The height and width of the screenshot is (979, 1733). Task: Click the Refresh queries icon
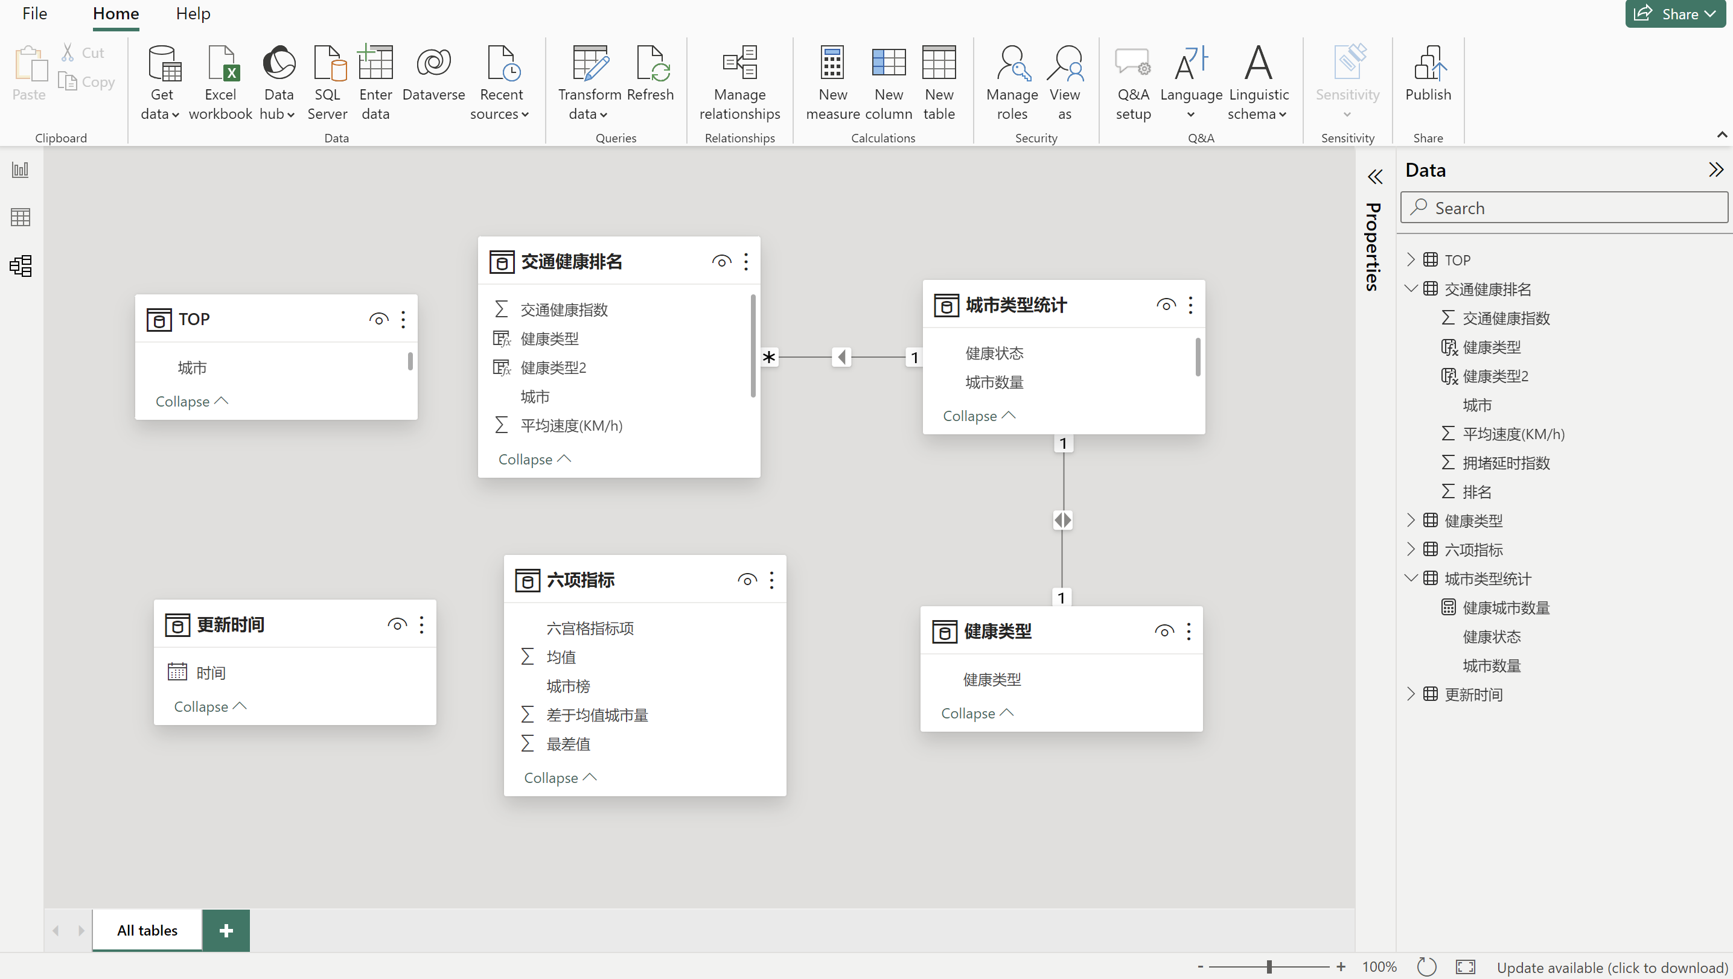650,65
